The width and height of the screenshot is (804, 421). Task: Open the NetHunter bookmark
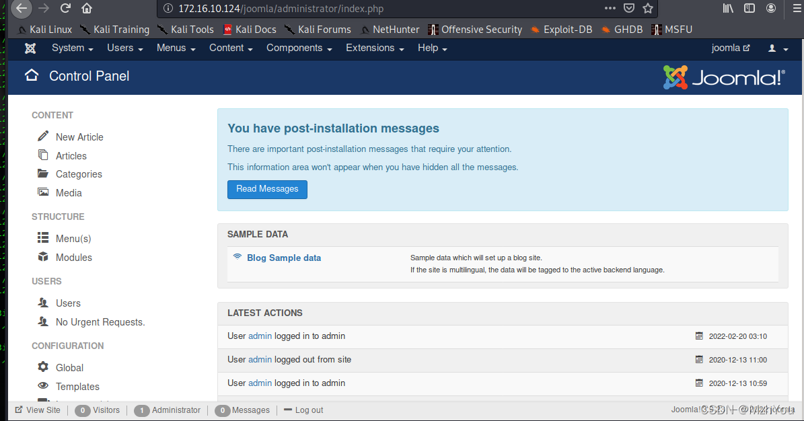tap(389, 30)
